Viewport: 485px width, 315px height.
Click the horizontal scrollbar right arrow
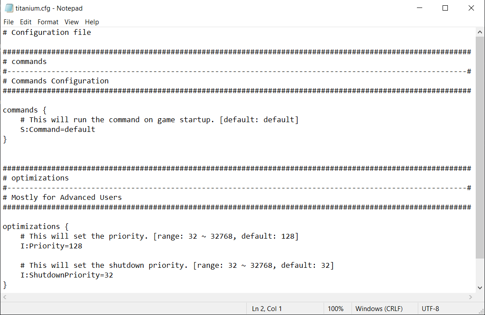(471, 298)
